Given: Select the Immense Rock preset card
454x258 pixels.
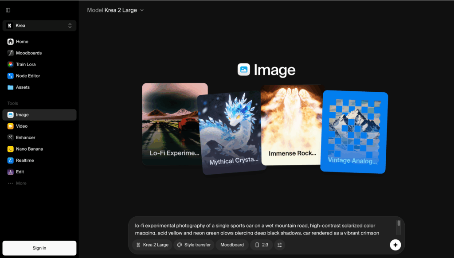Looking at the screenshot, I should 292,125.
